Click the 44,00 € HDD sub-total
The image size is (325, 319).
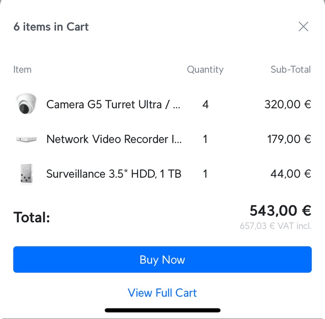click(x=290, y=174)
